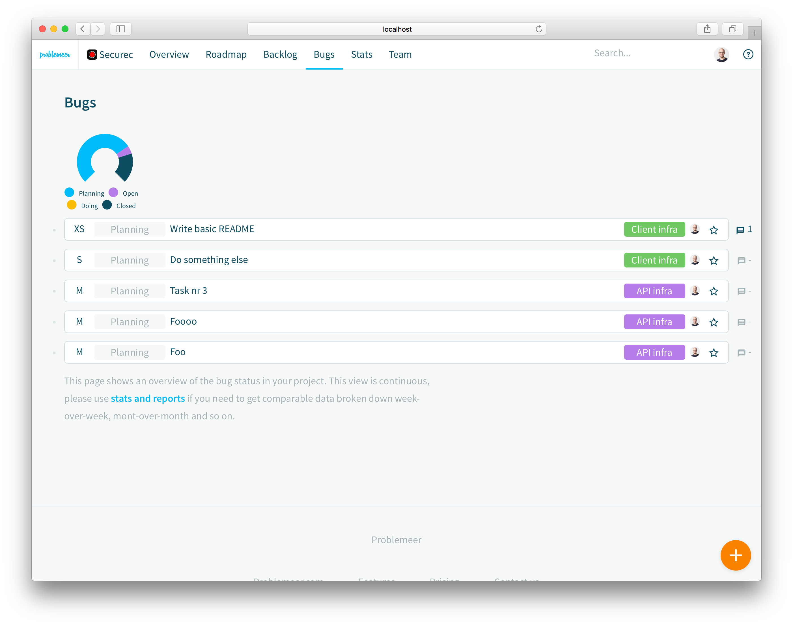Switch to the Roadmap tab
Viewport: 793px width, 626px height.
(x=226, y=54)
